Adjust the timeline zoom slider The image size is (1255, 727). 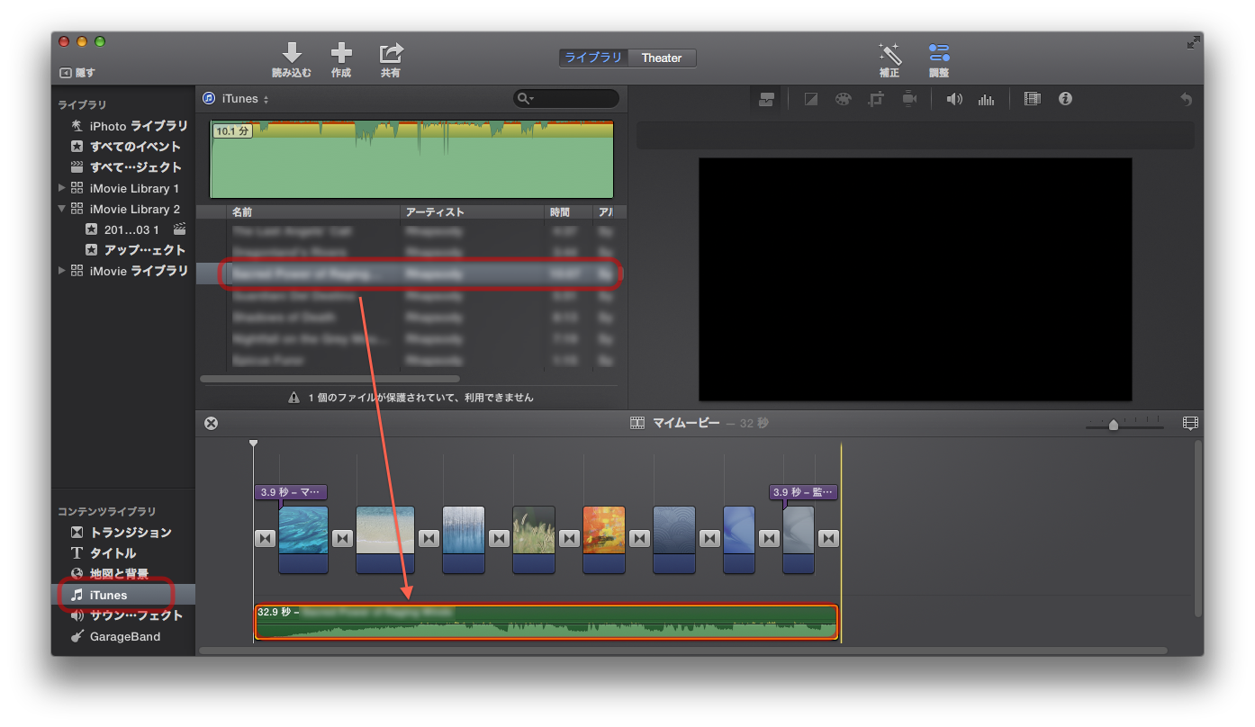[x=1114, y=423]
